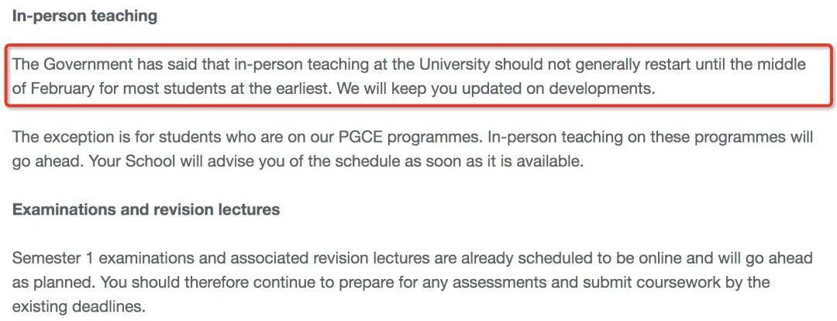The image size is (837, 321).
Task: Click the "In-person teaching" heading
Action: point(84,16)
